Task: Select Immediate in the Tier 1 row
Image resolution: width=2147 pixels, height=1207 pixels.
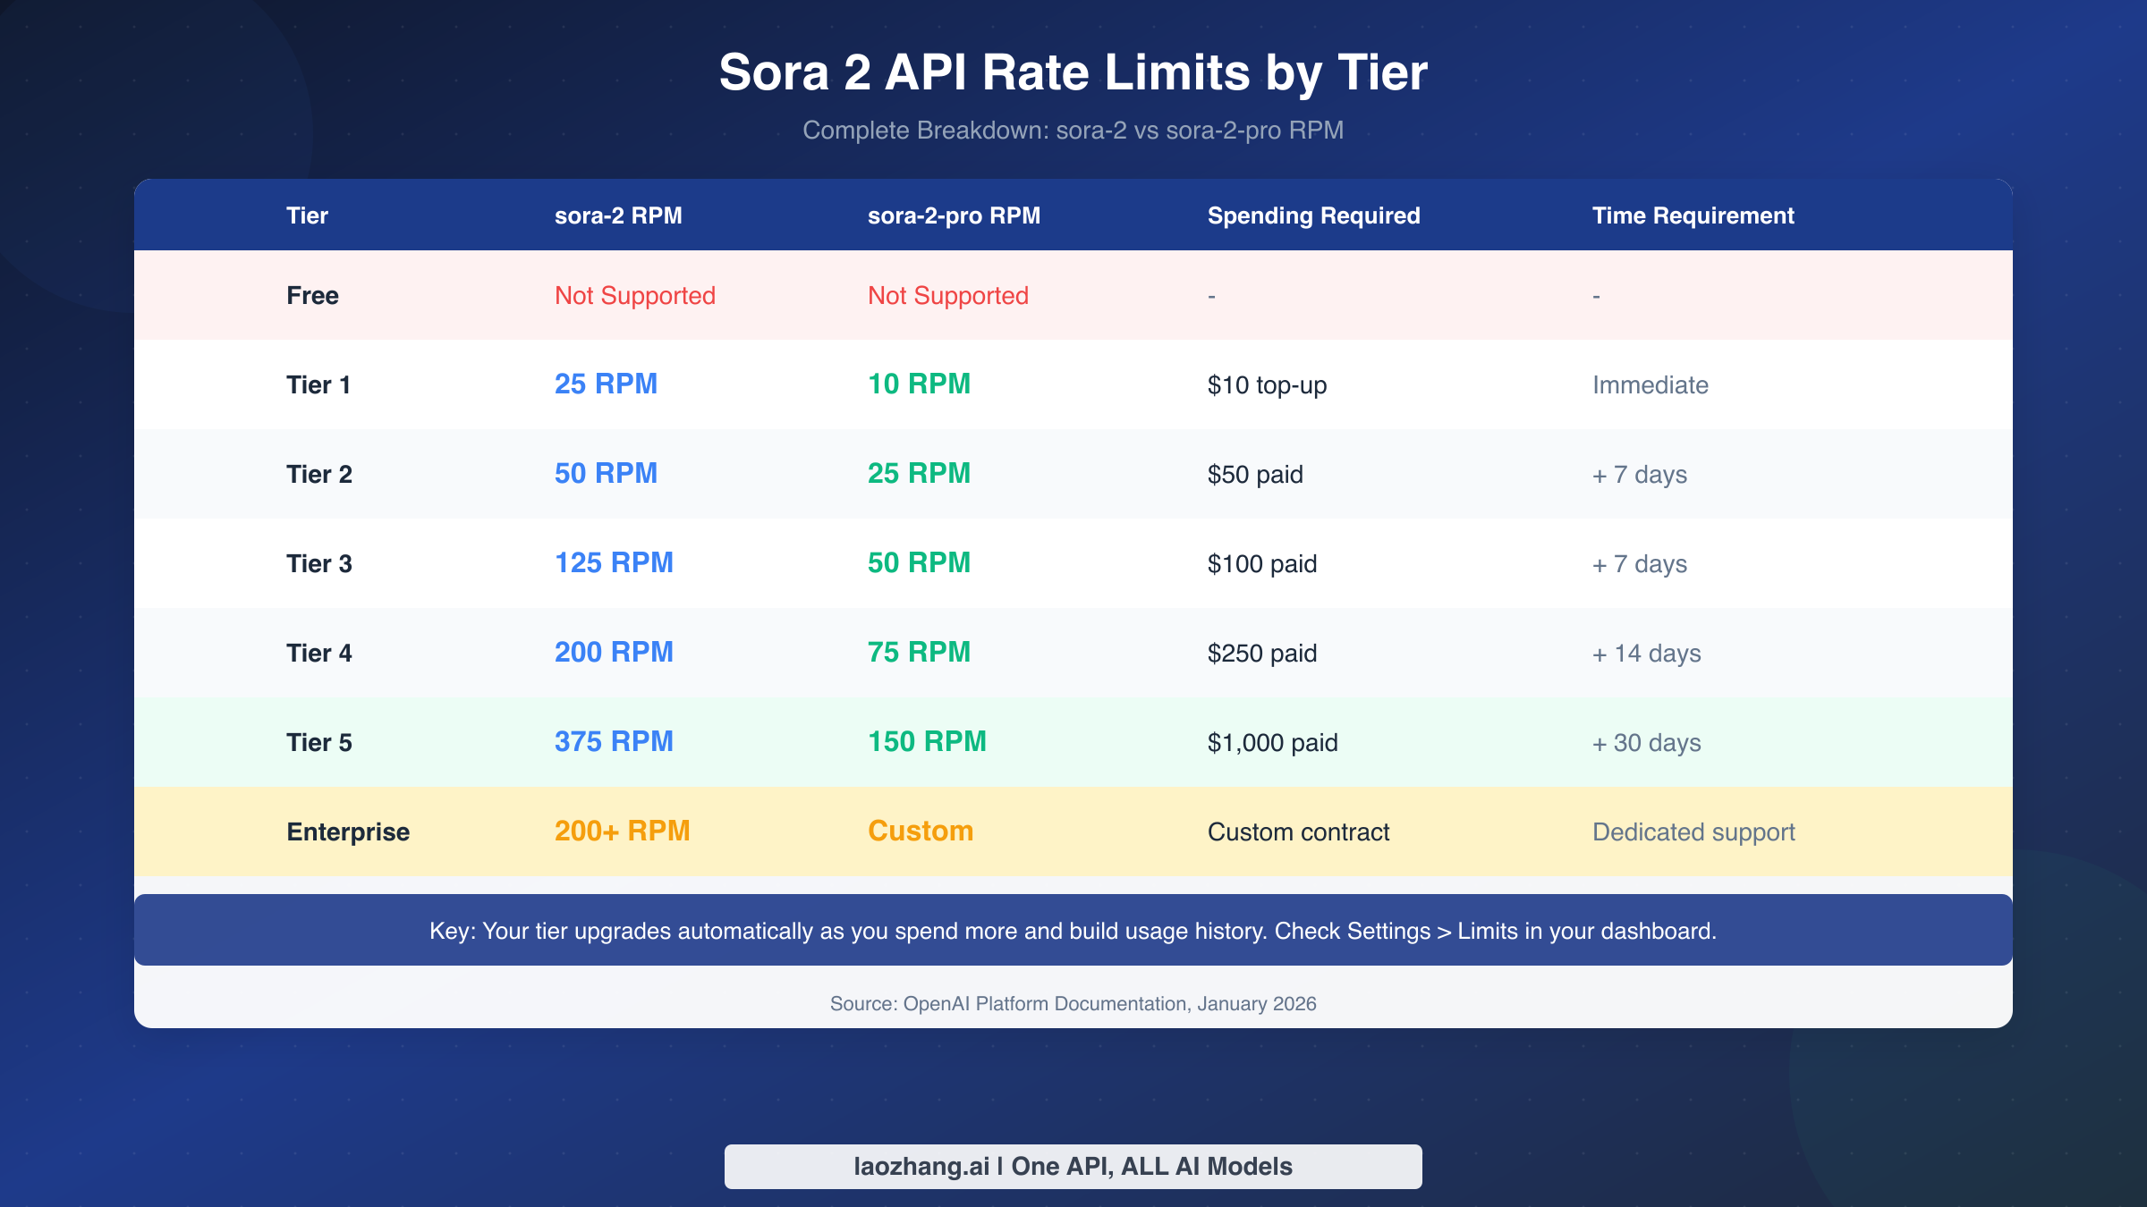Action: tap(1651, 384)
